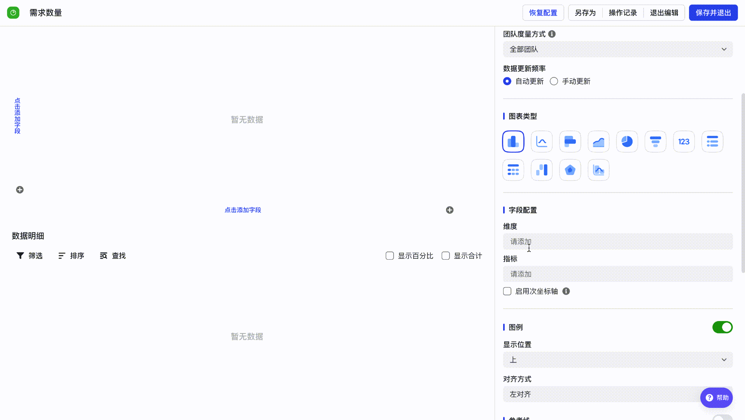Click the 查找 search icon

point(103,255)
